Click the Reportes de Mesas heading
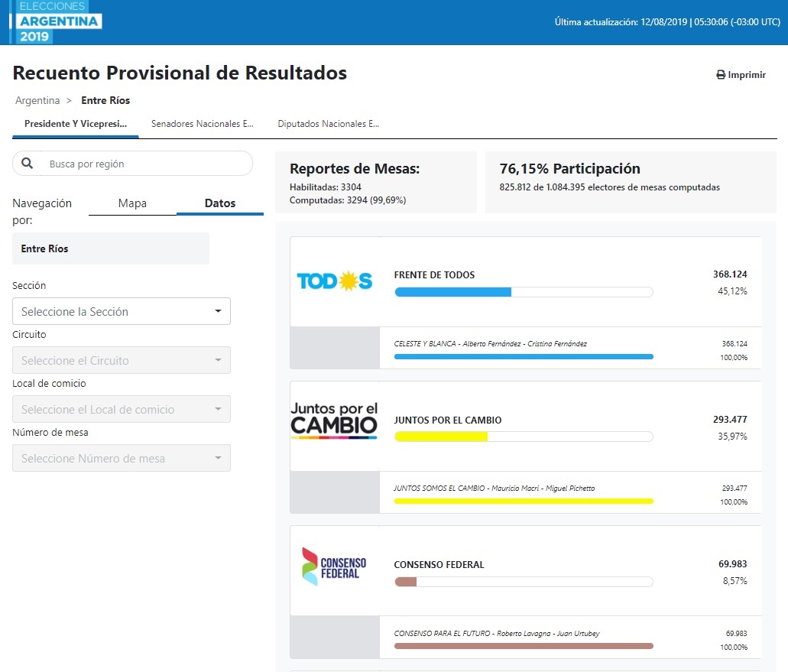 tap(355, 168)
